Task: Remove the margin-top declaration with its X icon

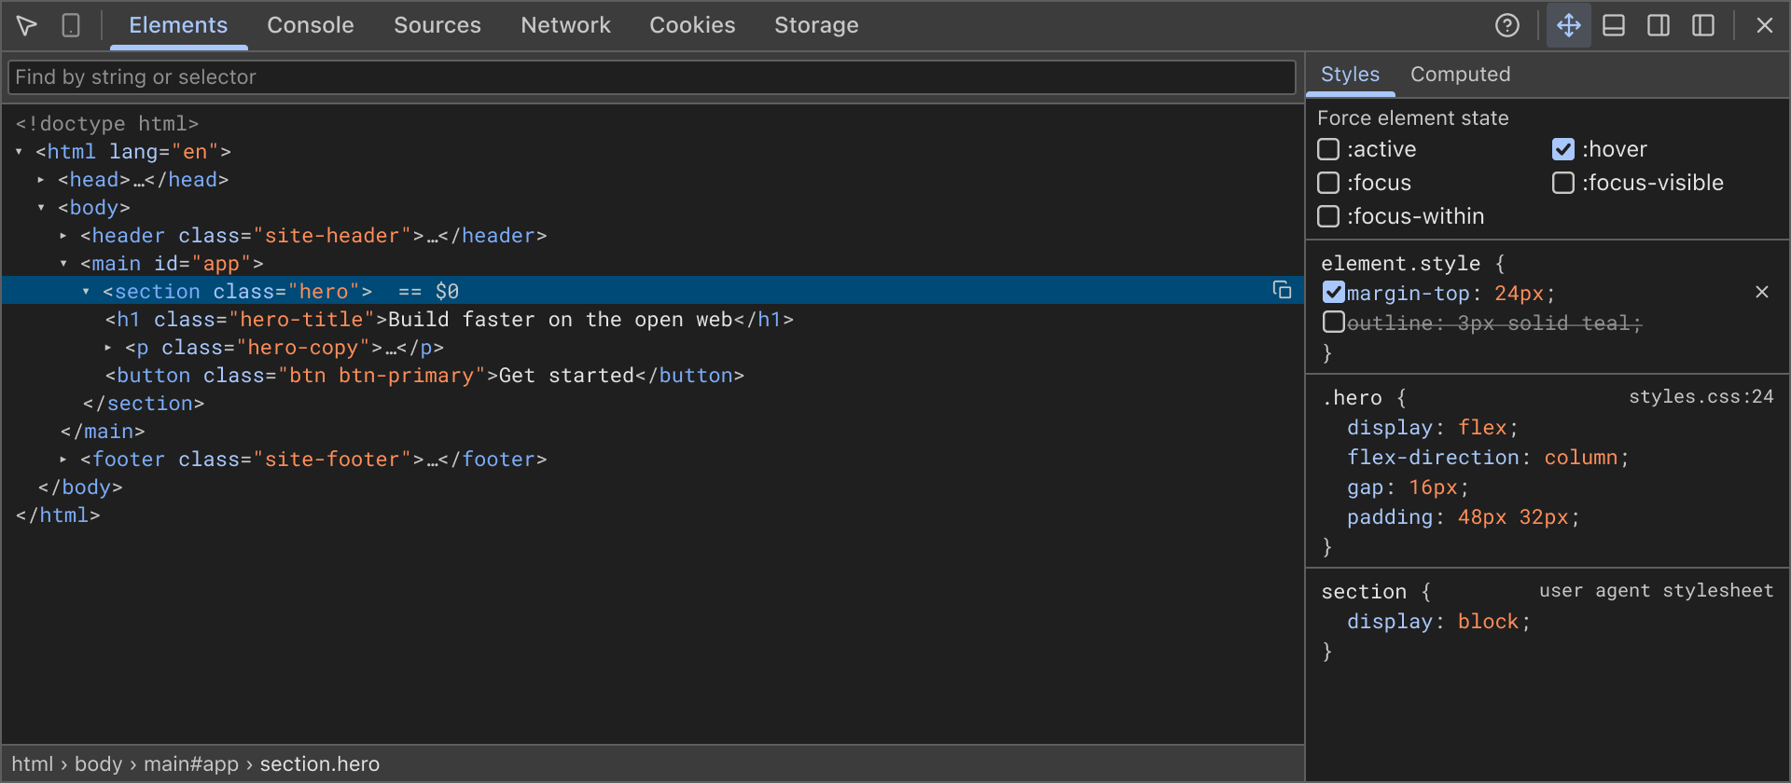Action: click(1762, 292)
